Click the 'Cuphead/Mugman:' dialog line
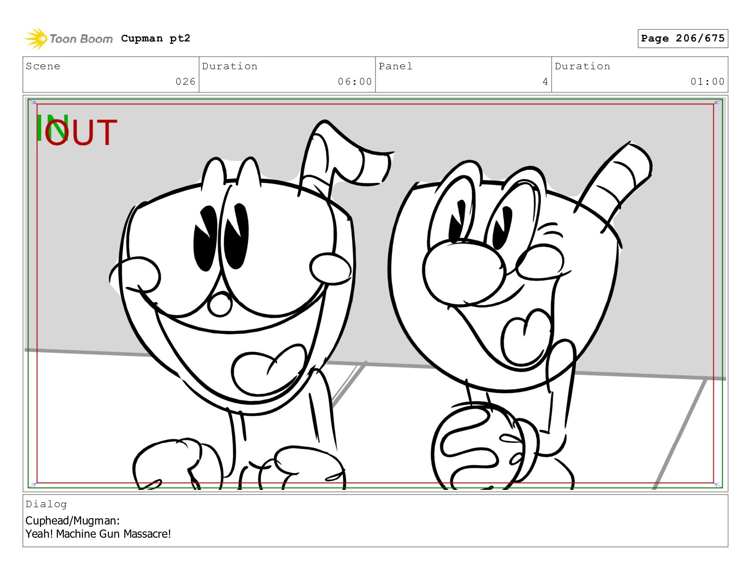The height and width of the screenshot is (581, 752). 72,521
